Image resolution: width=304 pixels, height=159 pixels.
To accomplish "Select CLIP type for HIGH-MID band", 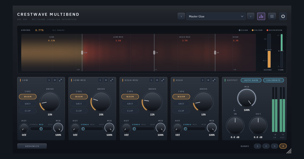I will point(130,111).
